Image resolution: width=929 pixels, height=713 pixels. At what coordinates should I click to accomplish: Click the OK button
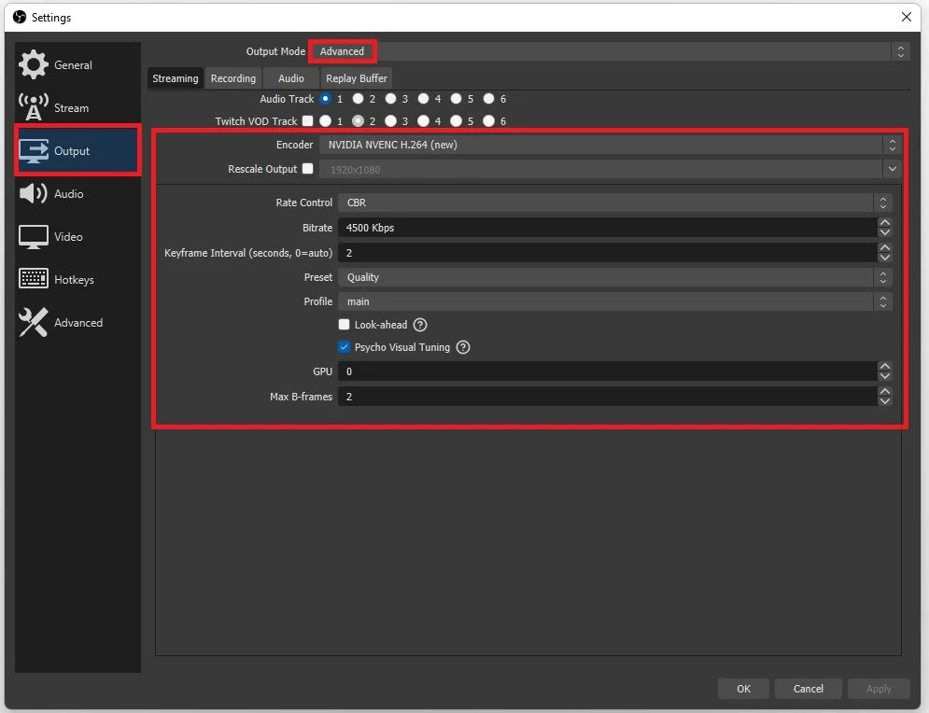(x=743, y=689)
